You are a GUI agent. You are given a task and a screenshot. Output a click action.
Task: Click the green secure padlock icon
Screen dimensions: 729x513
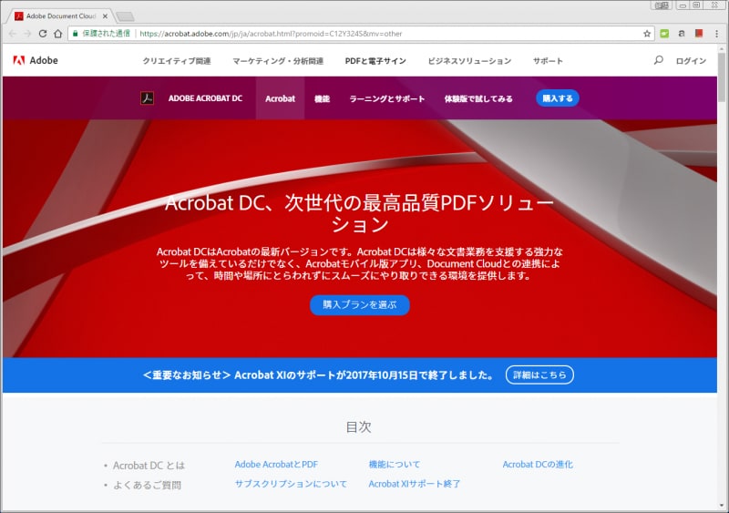point(76,34)
